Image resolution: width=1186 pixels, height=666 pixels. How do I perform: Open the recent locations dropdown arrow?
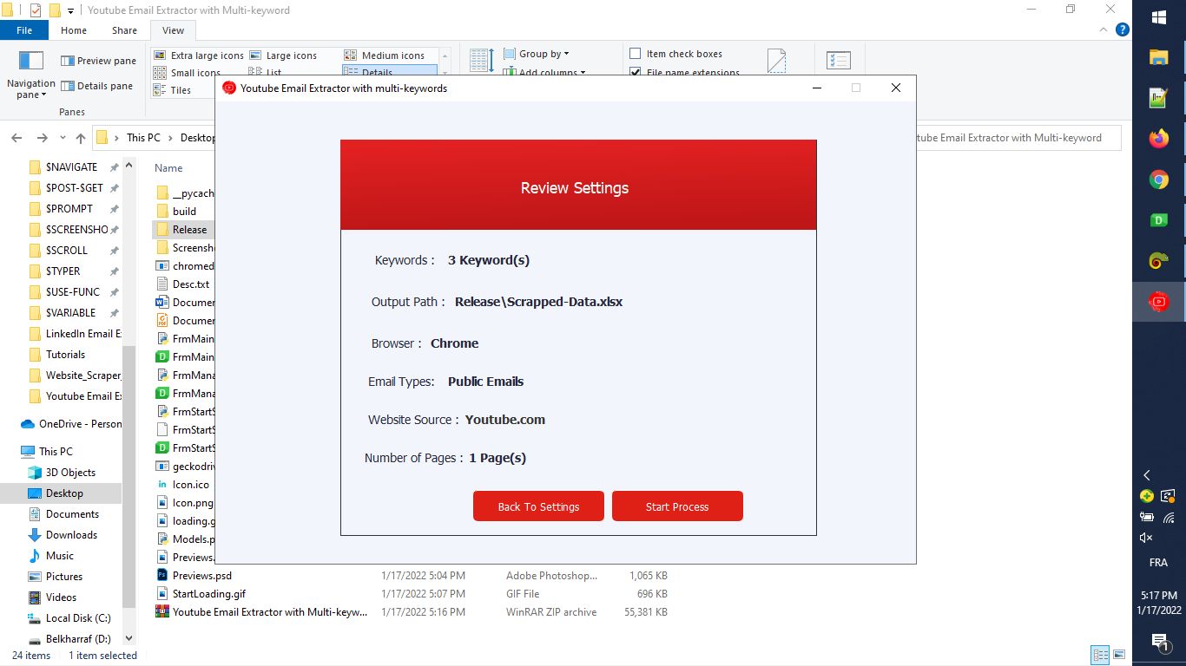click(63, 138)
